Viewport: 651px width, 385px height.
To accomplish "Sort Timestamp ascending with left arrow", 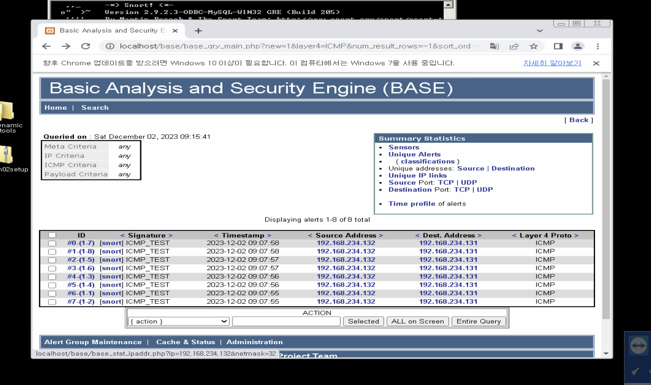I will 216,235.
